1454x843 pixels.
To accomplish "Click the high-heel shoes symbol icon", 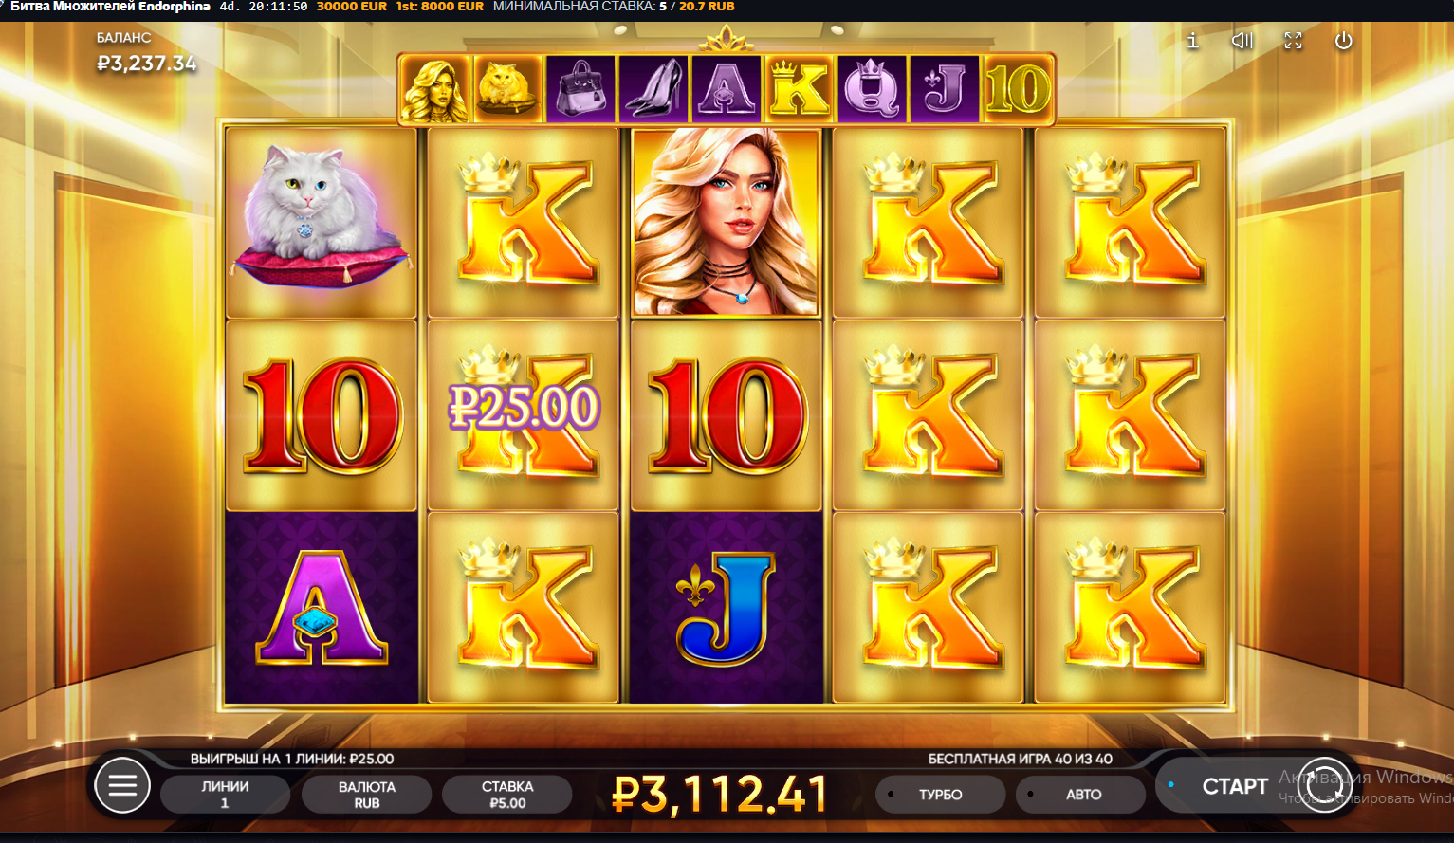I will pos(653,89).
